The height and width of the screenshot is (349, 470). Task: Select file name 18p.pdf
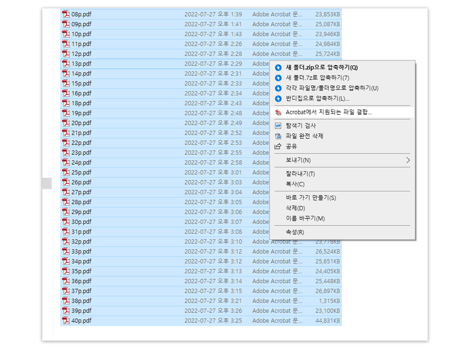tap(81, 103)
